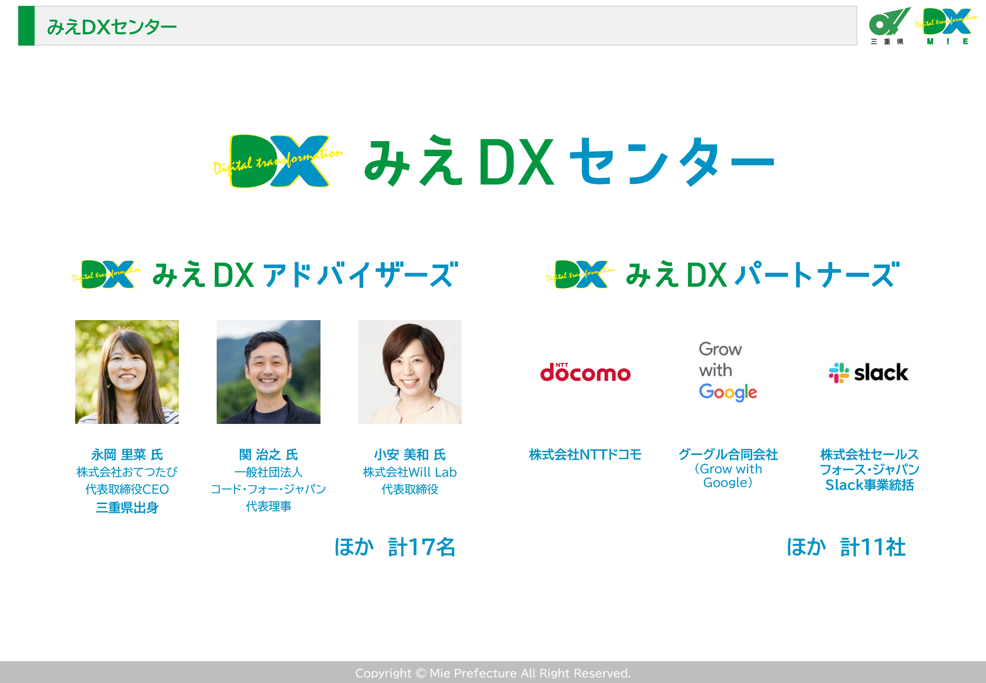Image resolution: width=986 pixels, height=683 pixels.
Task: Click the text コード・フォー・ジャパン
Action: tap(269, 489)
